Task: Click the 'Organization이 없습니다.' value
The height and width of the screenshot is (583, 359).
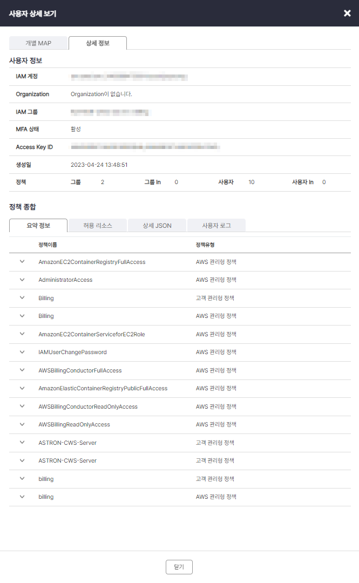Action: pos(101,94)
